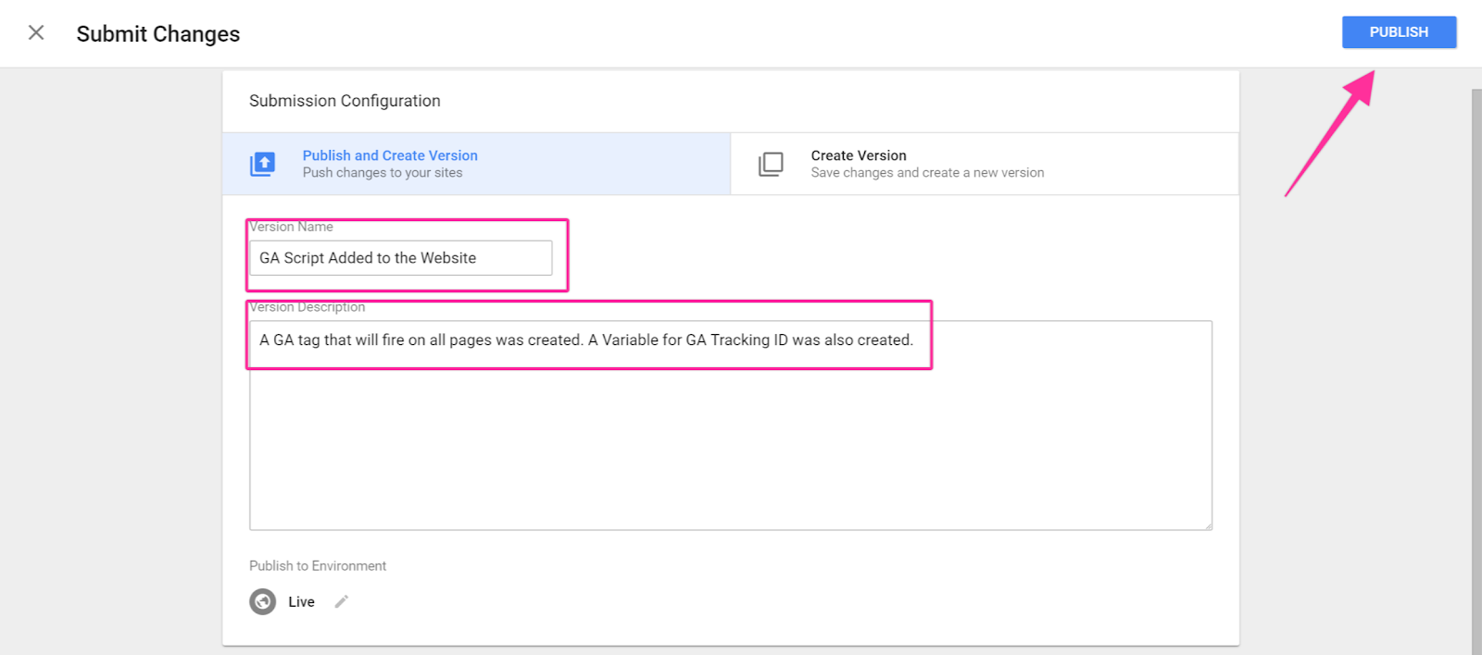
Task: Click the page's vertical scrollbar
Action: [x=1476, y=370]
